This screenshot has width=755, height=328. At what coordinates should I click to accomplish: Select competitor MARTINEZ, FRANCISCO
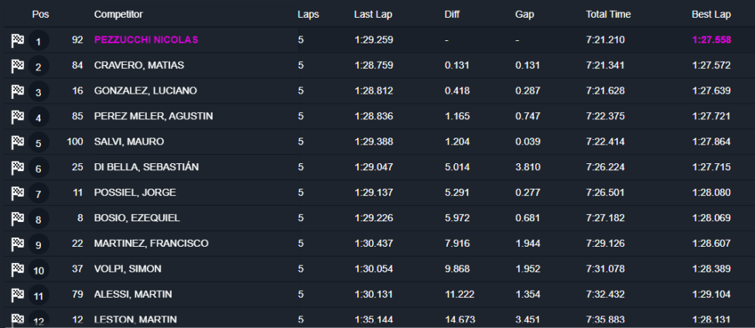coord(151,244)
